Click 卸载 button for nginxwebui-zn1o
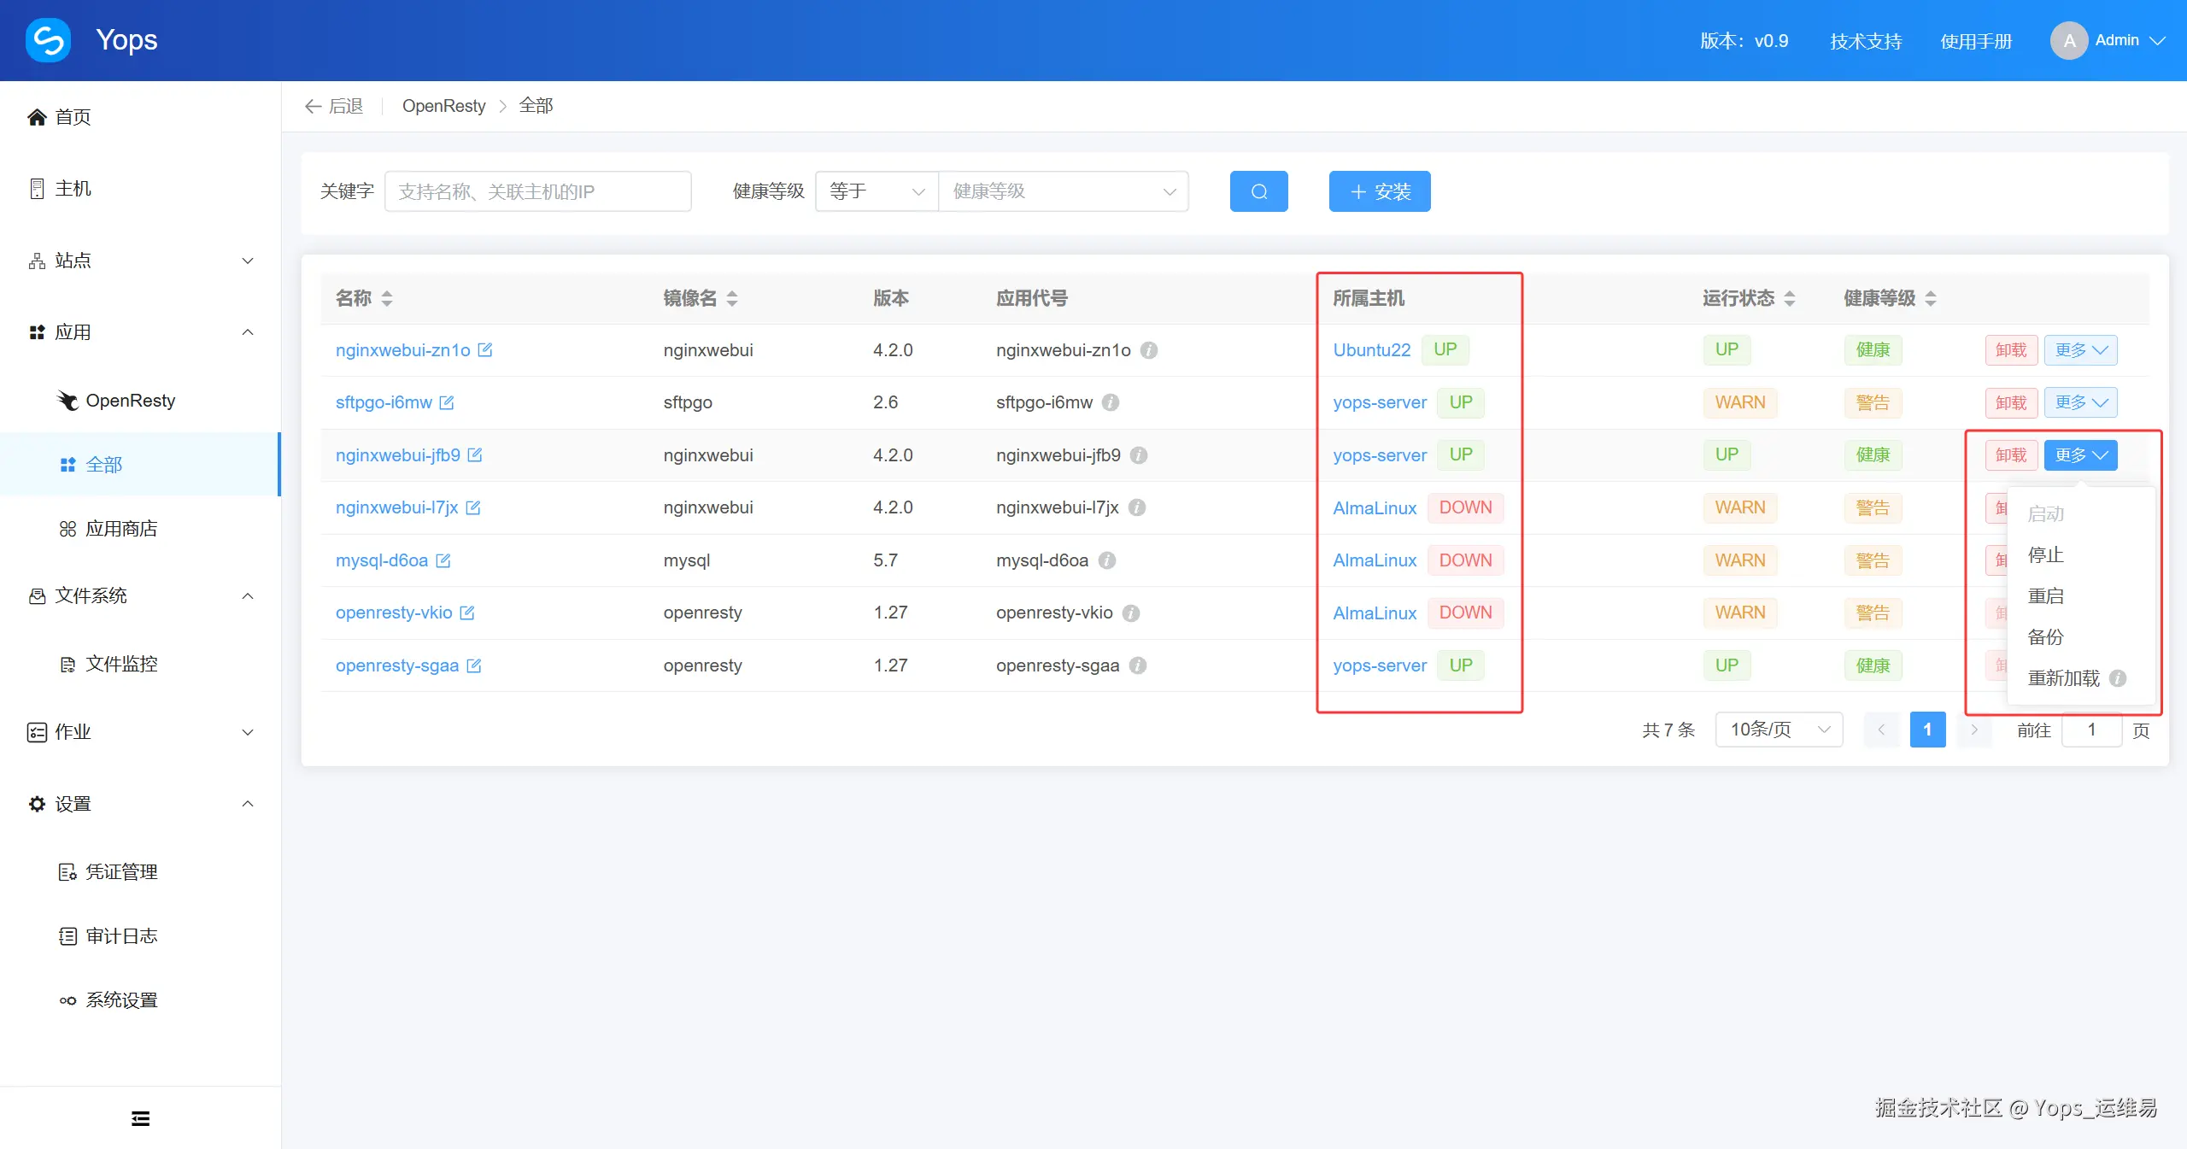This screenshot has height=1149, width=2187. 2011,350
